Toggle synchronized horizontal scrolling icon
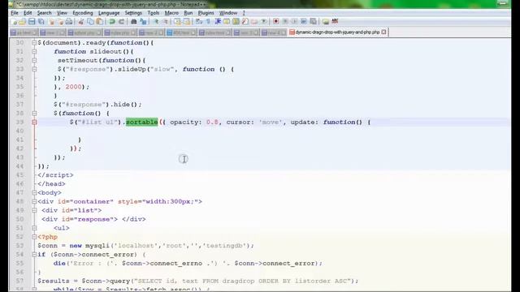Image resolution: width=520 pixels, height=292 pixels. [187, 22]
